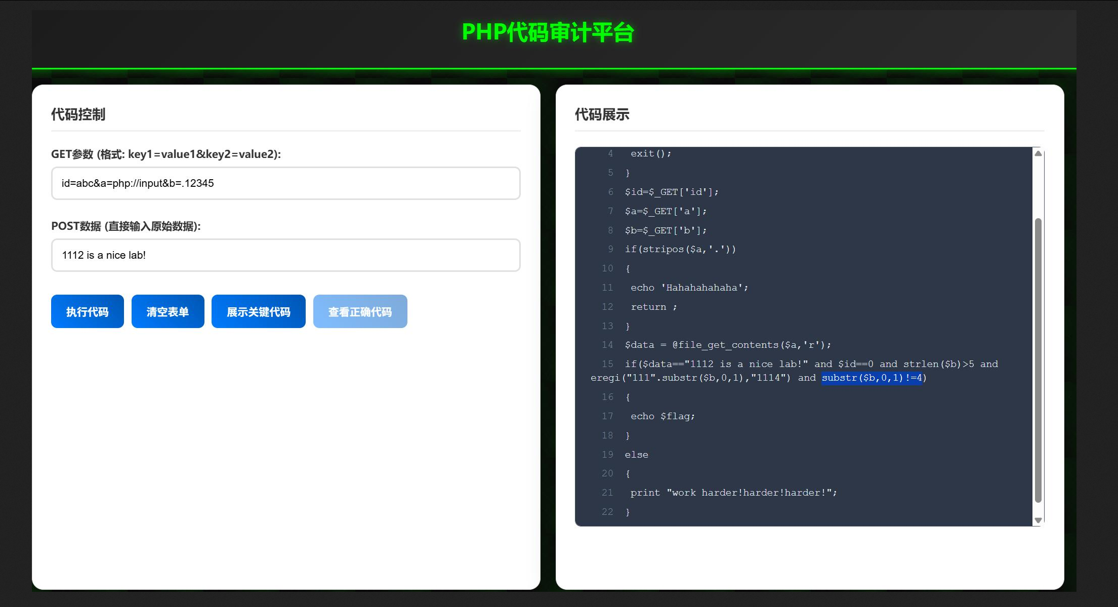Viewport: 1118px width, 607px height.
Task: Click the line number 9 in gutter
Action: tap(610, 249)
